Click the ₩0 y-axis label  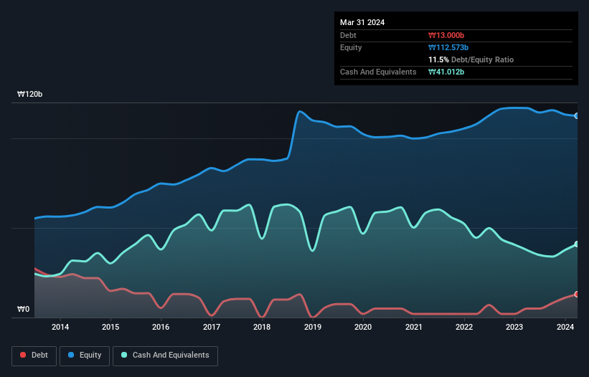[23, 309]
